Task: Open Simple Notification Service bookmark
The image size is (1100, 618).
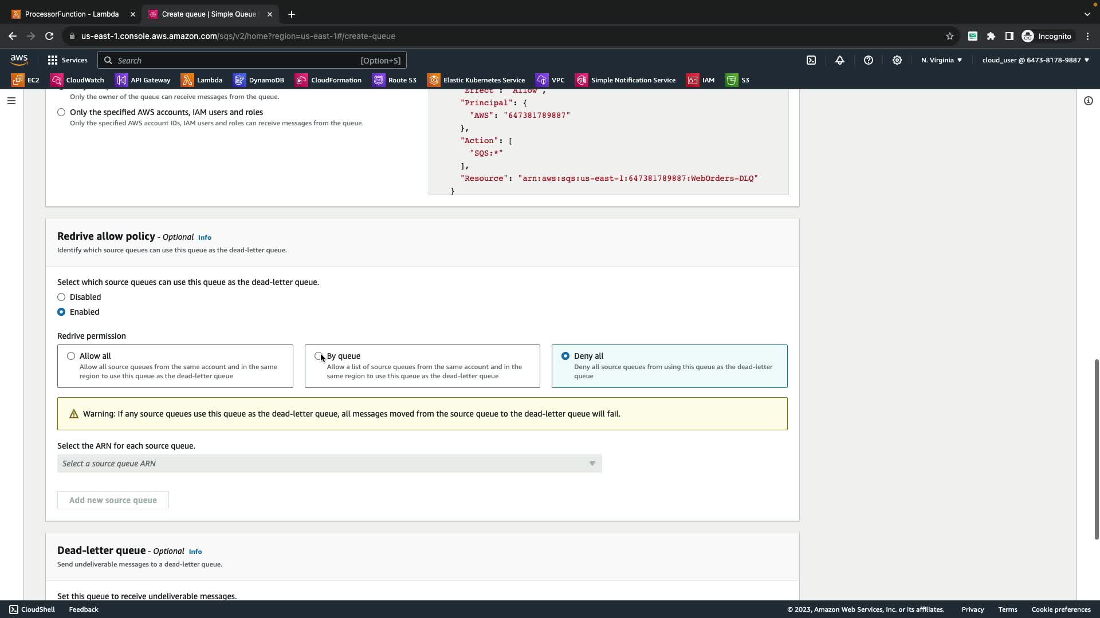Action: click(626, 80)
